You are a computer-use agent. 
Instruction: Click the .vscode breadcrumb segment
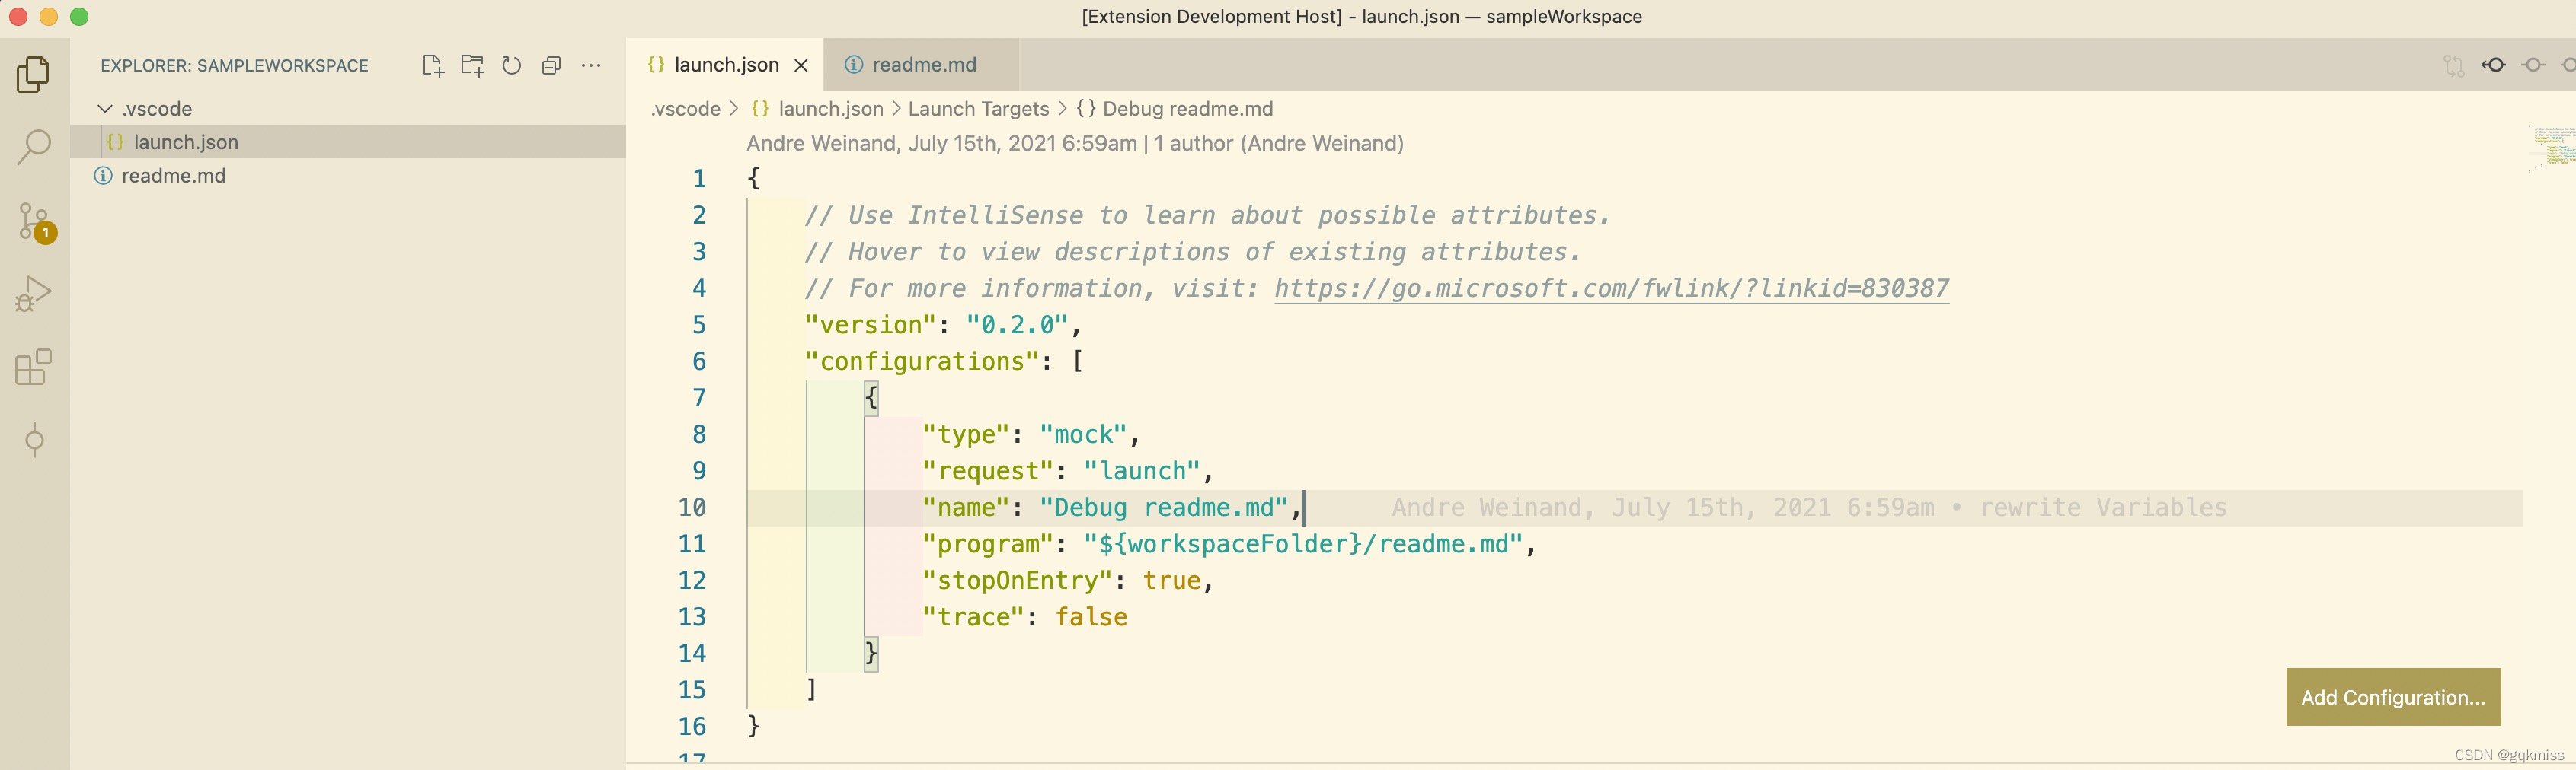pos(685,109)
